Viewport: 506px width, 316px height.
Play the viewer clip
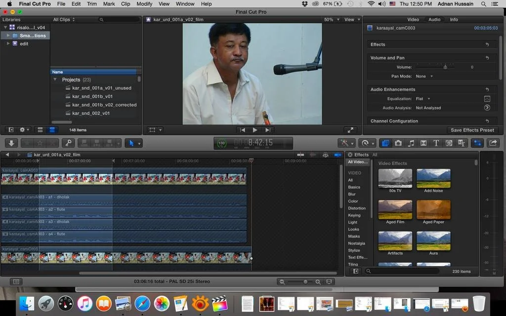(255, 130)
